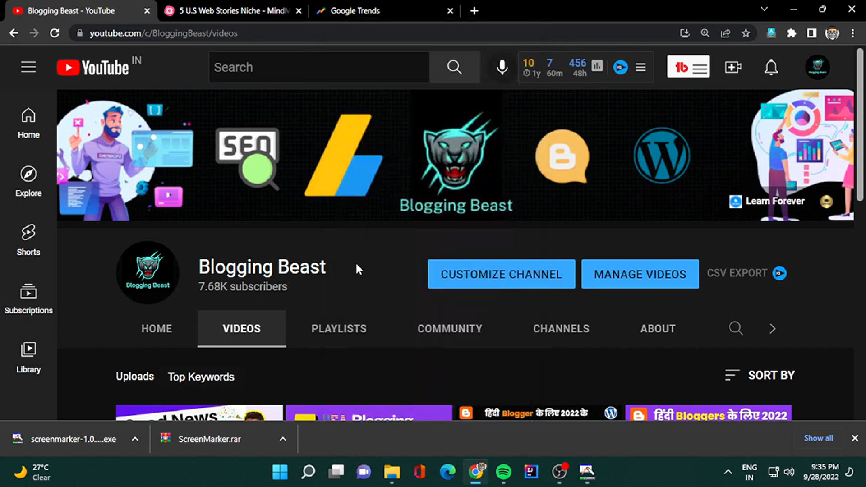Screen dimensions: 866x487
Task: Open Subscriptions in sidebar
Action: tap(28, 299)
